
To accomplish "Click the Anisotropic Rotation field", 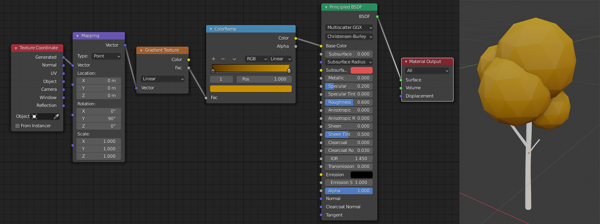I will tap(349, 118).
